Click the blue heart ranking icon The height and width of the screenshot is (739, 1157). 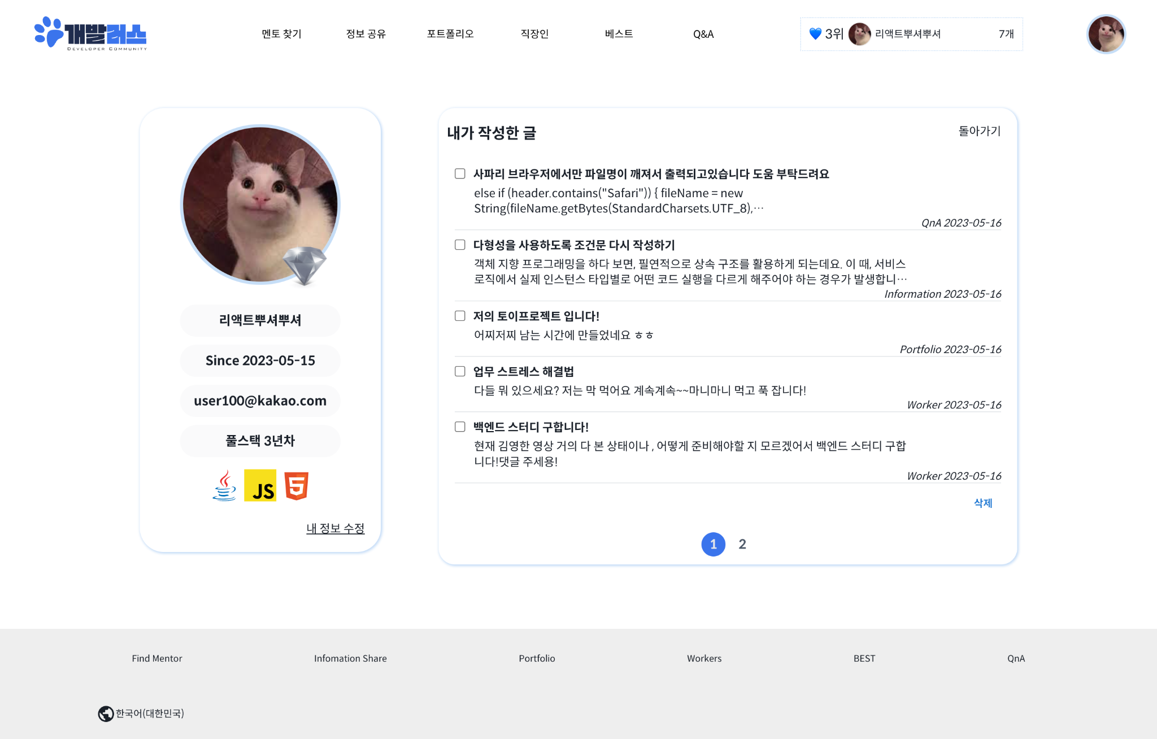(x=815, y=34)
